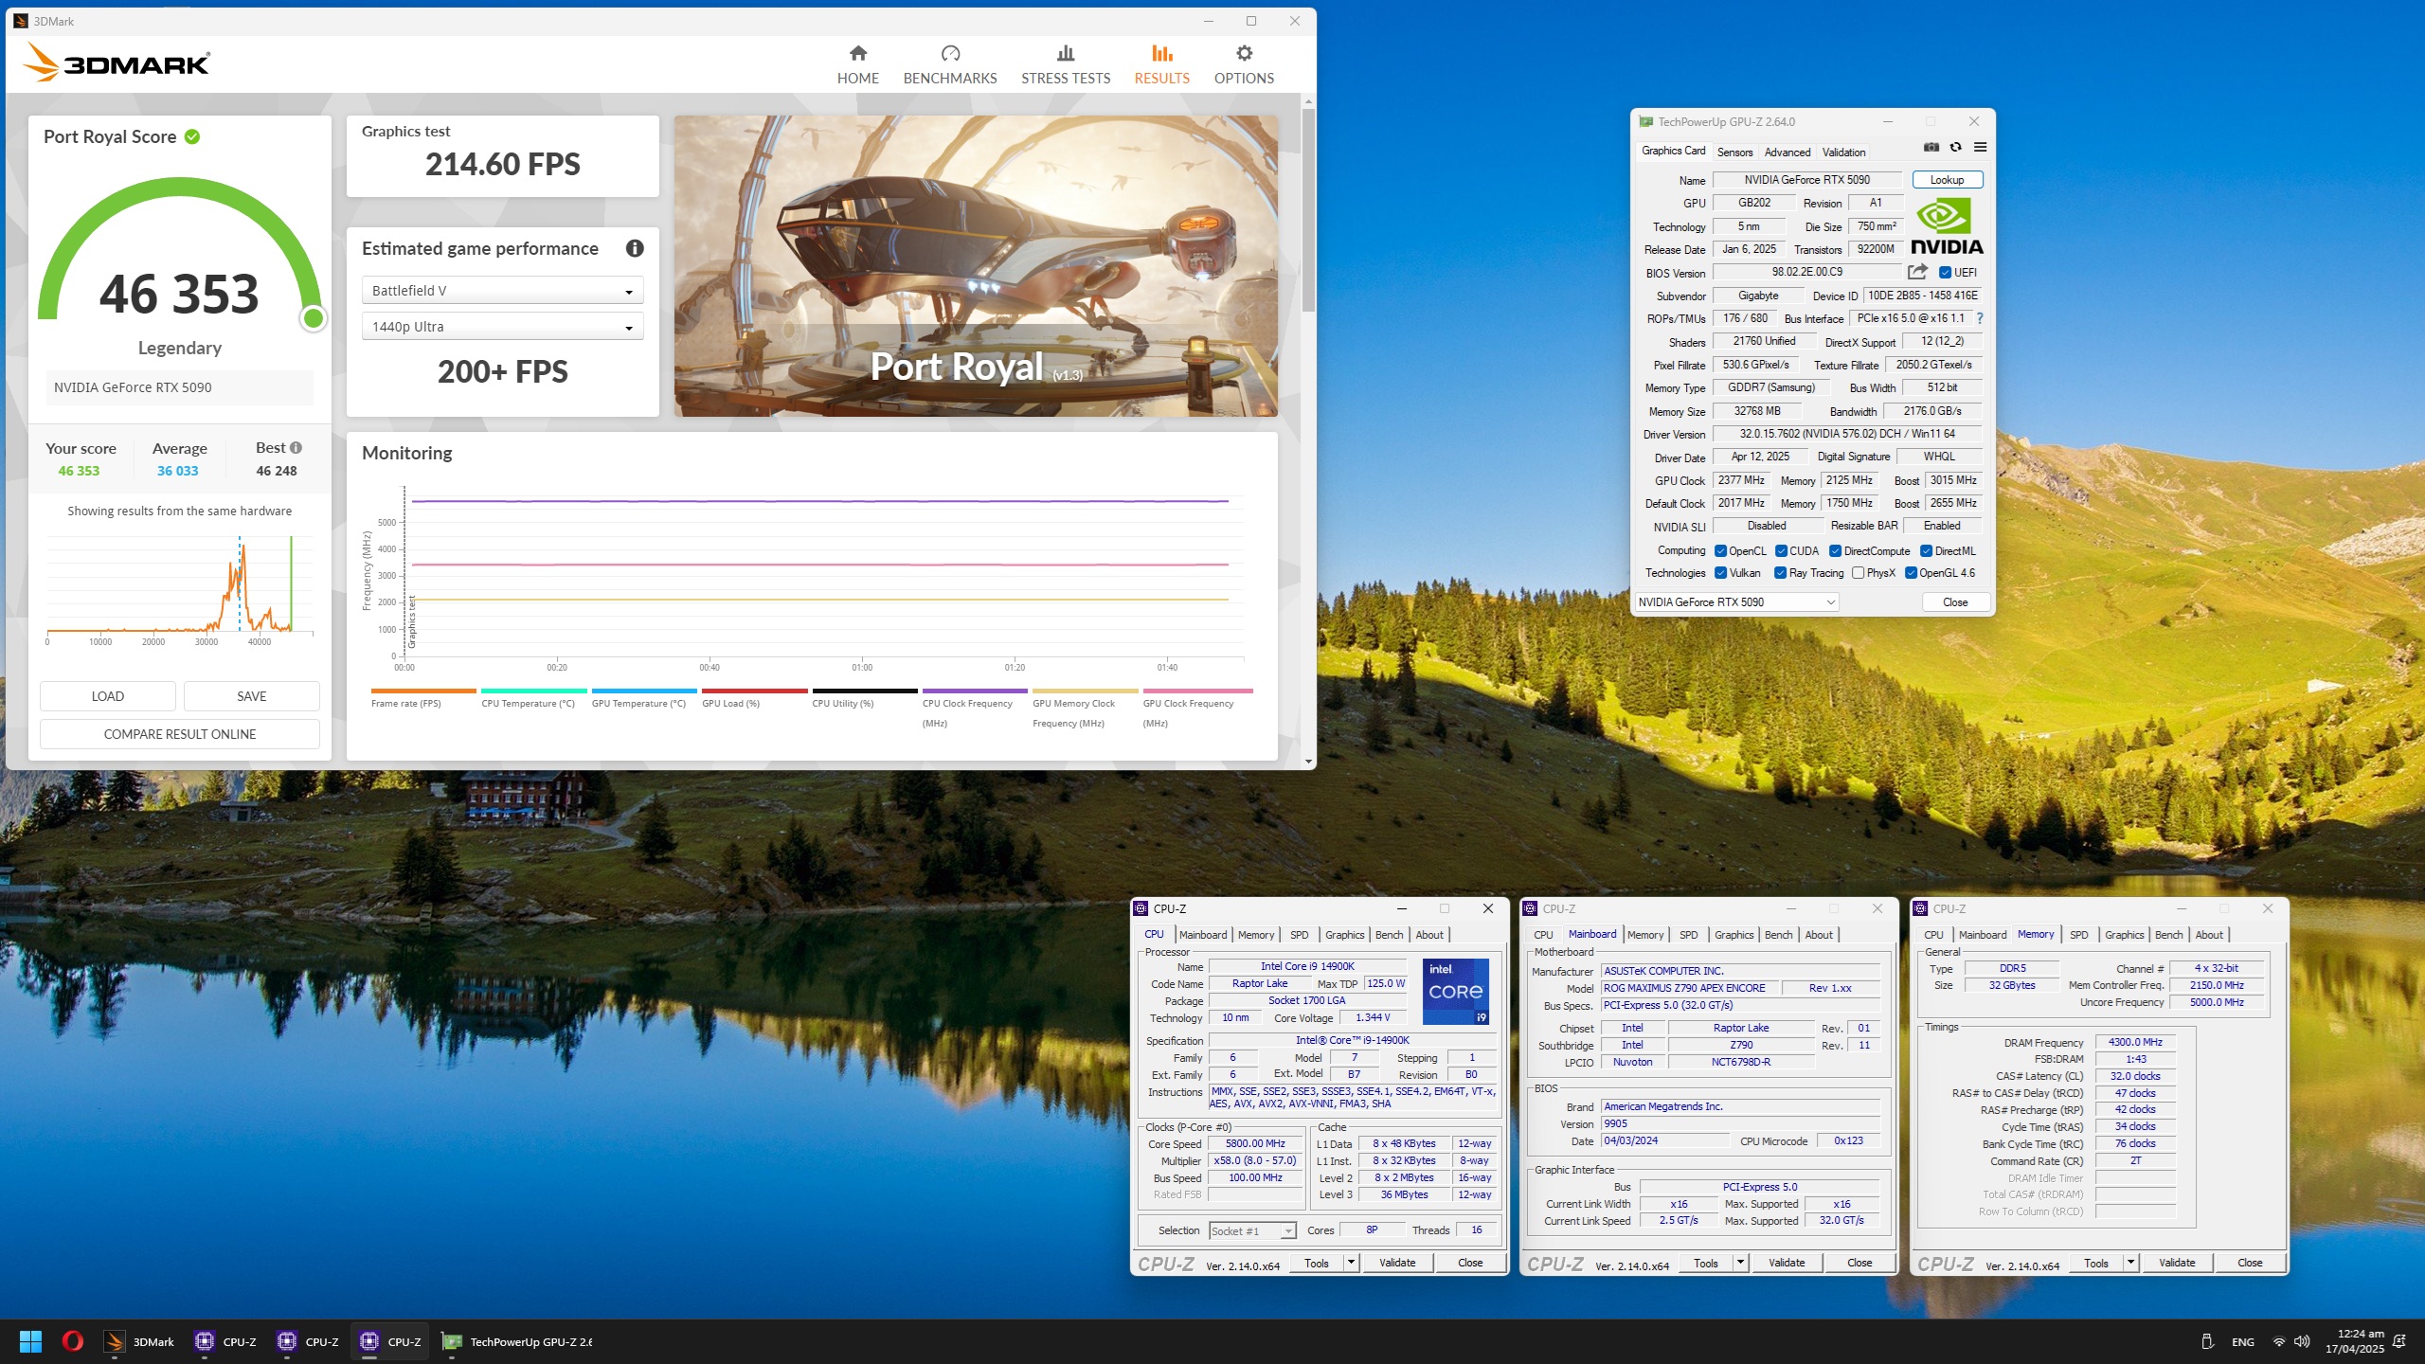This screenshot has width=2425, height=1364.
Task: Open the notification bell in system tray
Action: coord(2399,1341)
